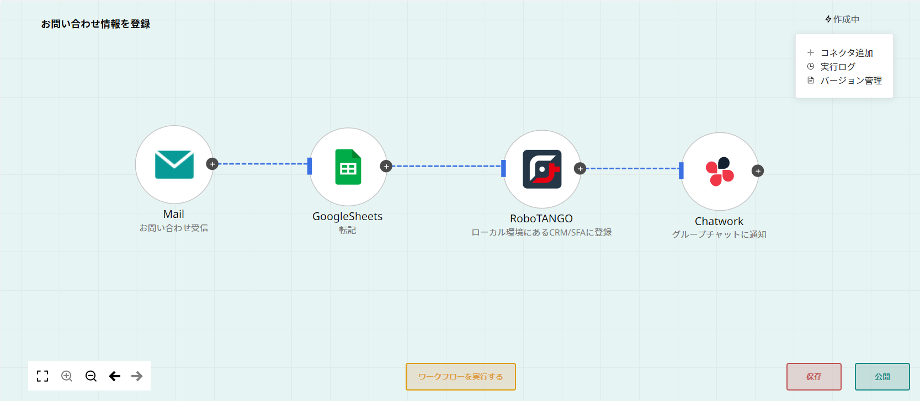The image size is (920, 401).
Task: Click the 公開 button
Action: (882, 377)
